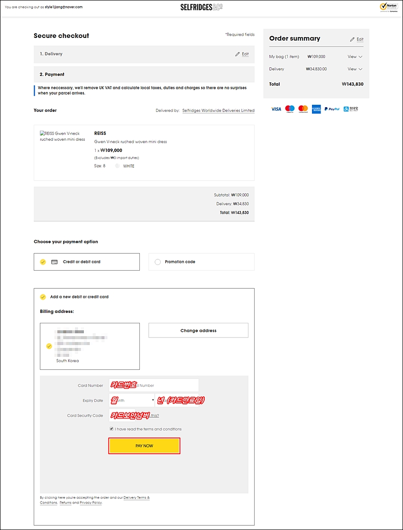Click the WHITE color swatch of the dress
The image size is (403, 530).
point(118,166)
